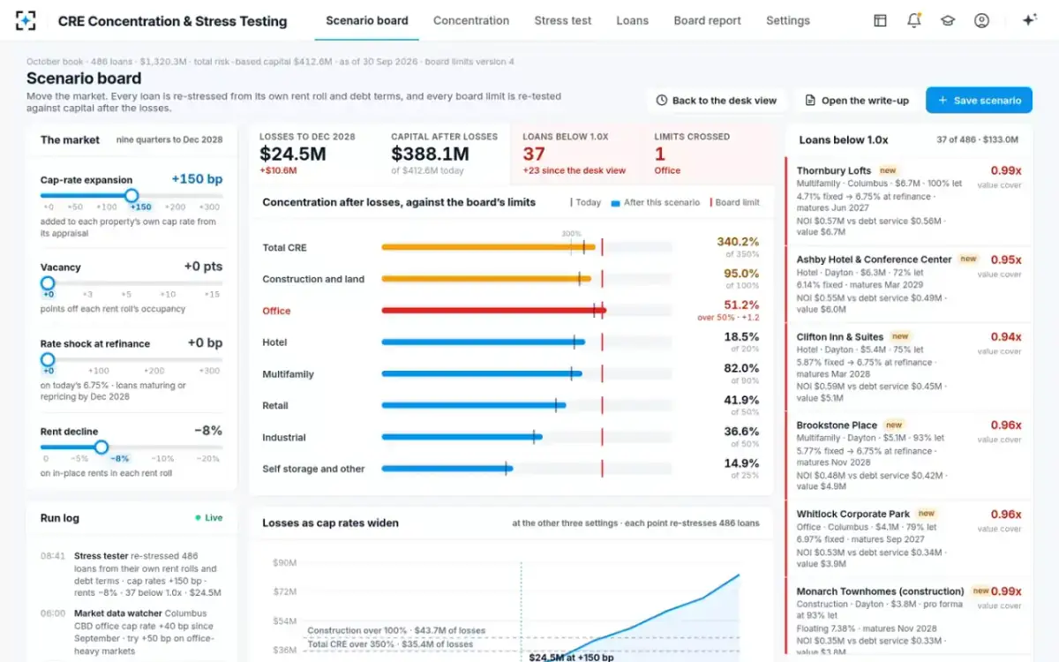Viewport: 1059px width, 662px height.
Task: Open the layout panel icon
Action: coord(880,20)
